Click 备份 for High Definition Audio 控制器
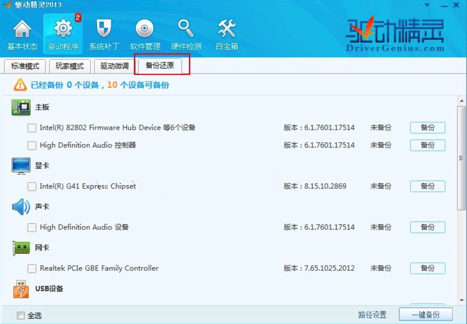467x324 pixels. tap(427, 145)
